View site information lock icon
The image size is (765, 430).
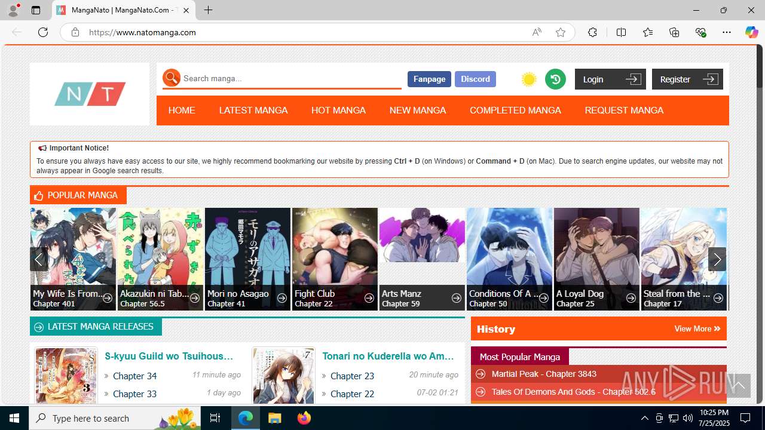click(x=75, y=32)
